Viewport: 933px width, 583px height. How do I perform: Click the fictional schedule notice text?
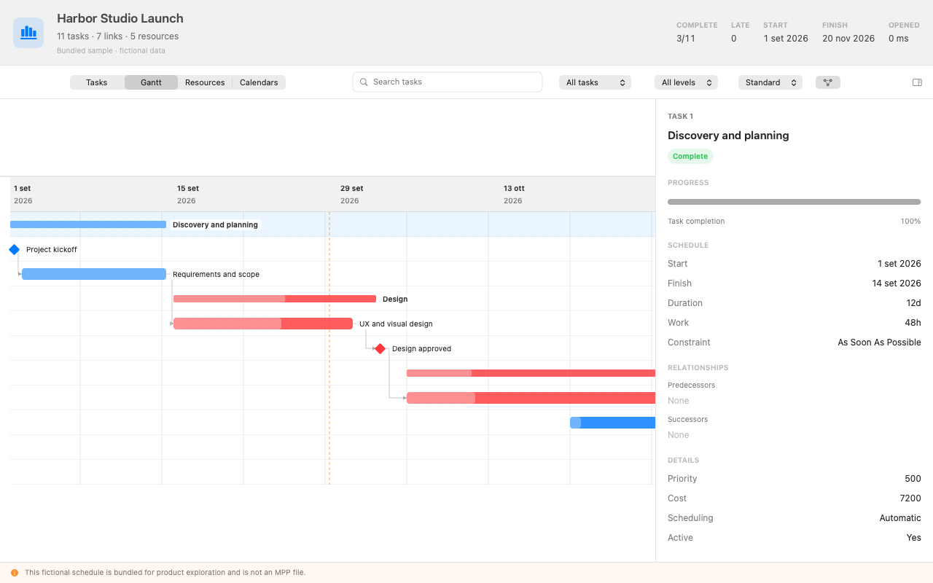[x=165, y=573]
